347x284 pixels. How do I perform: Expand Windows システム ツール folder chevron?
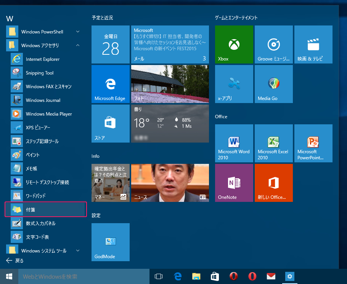point(78,251)
